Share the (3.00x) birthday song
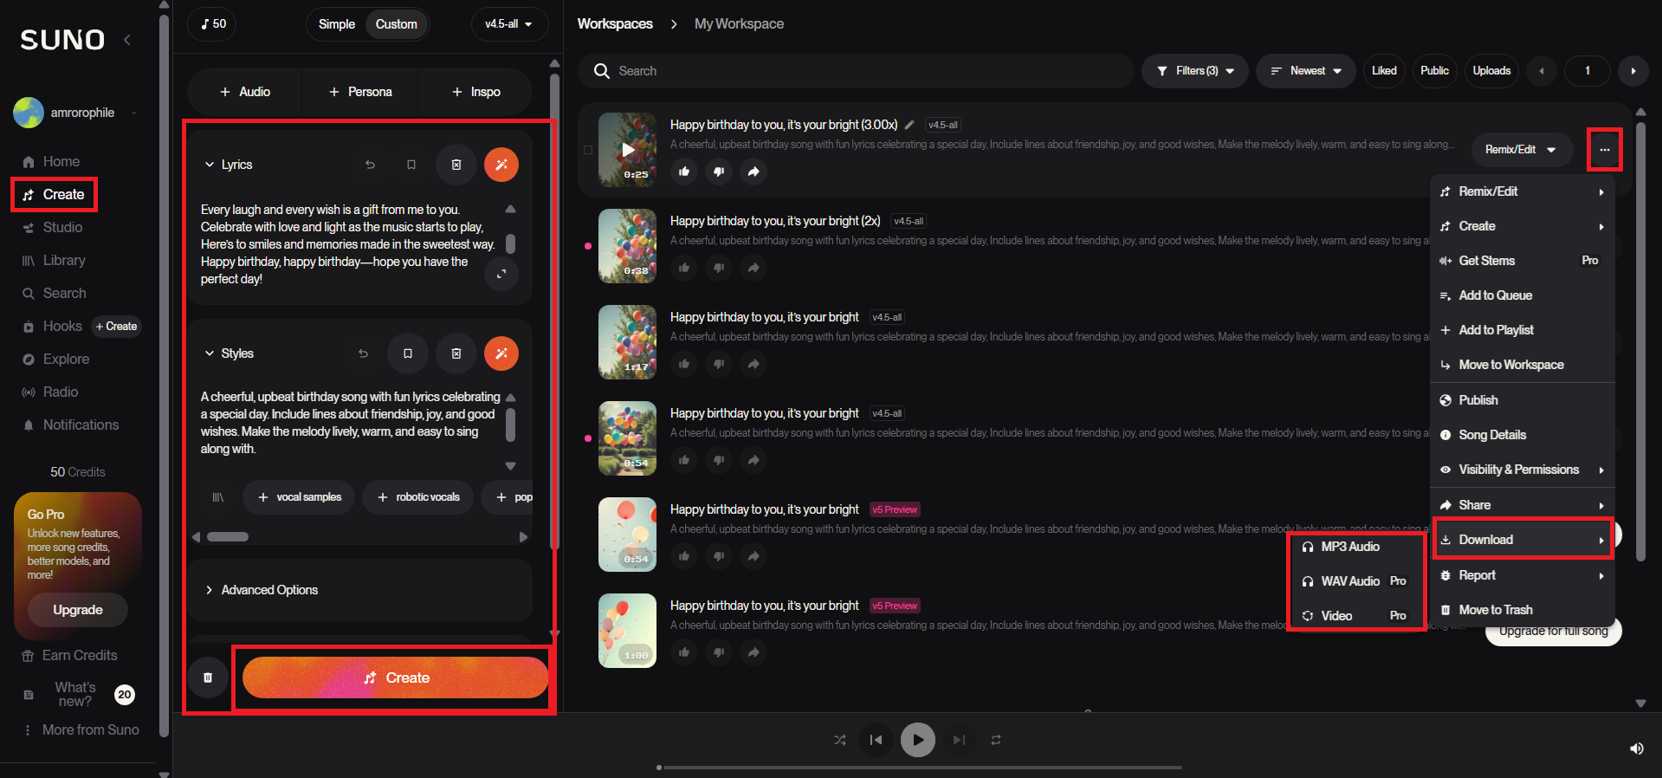 (753, 172)
